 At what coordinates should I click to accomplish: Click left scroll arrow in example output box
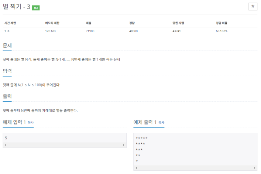[136, 168]
